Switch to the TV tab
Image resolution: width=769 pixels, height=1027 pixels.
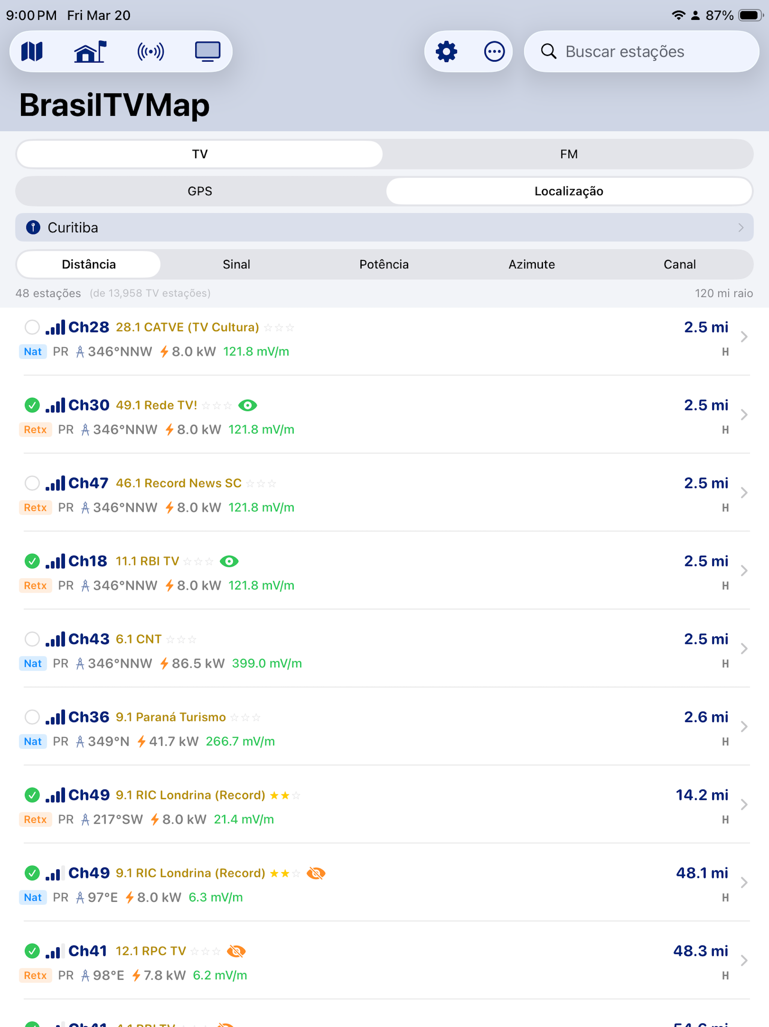click(200, 154)
